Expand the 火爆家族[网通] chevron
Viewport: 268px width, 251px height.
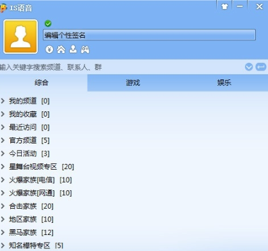click(x=3, y=193)
